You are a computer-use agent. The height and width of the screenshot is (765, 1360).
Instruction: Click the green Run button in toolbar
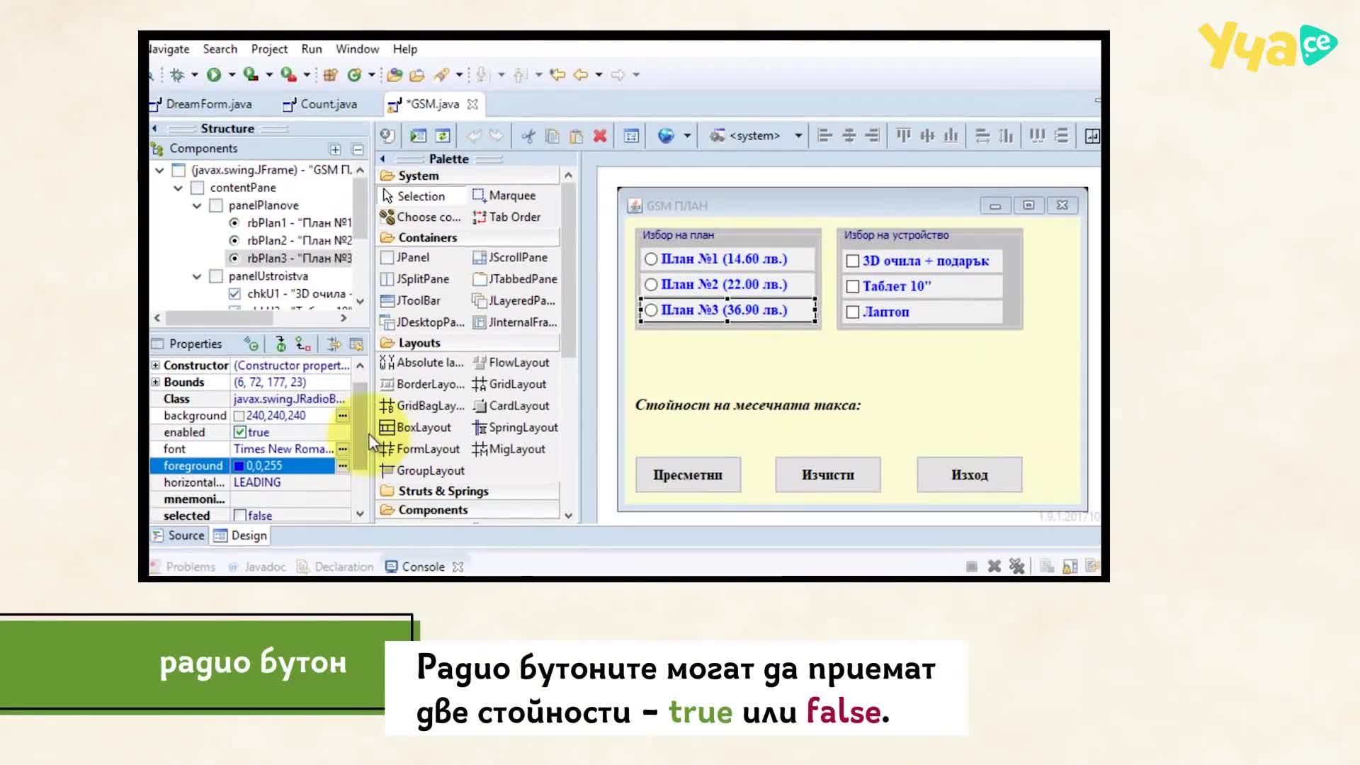click(x=214, y=74)
